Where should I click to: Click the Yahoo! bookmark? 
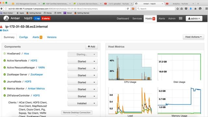click(x=68, y=13)
